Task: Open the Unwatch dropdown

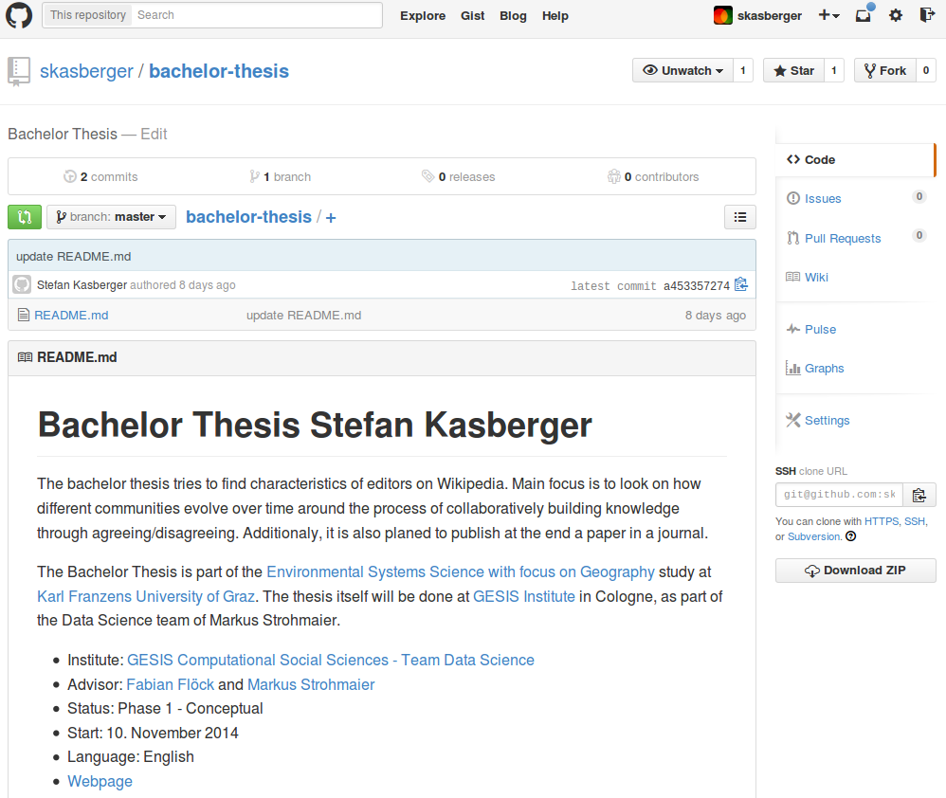Action: click(682, 70)
